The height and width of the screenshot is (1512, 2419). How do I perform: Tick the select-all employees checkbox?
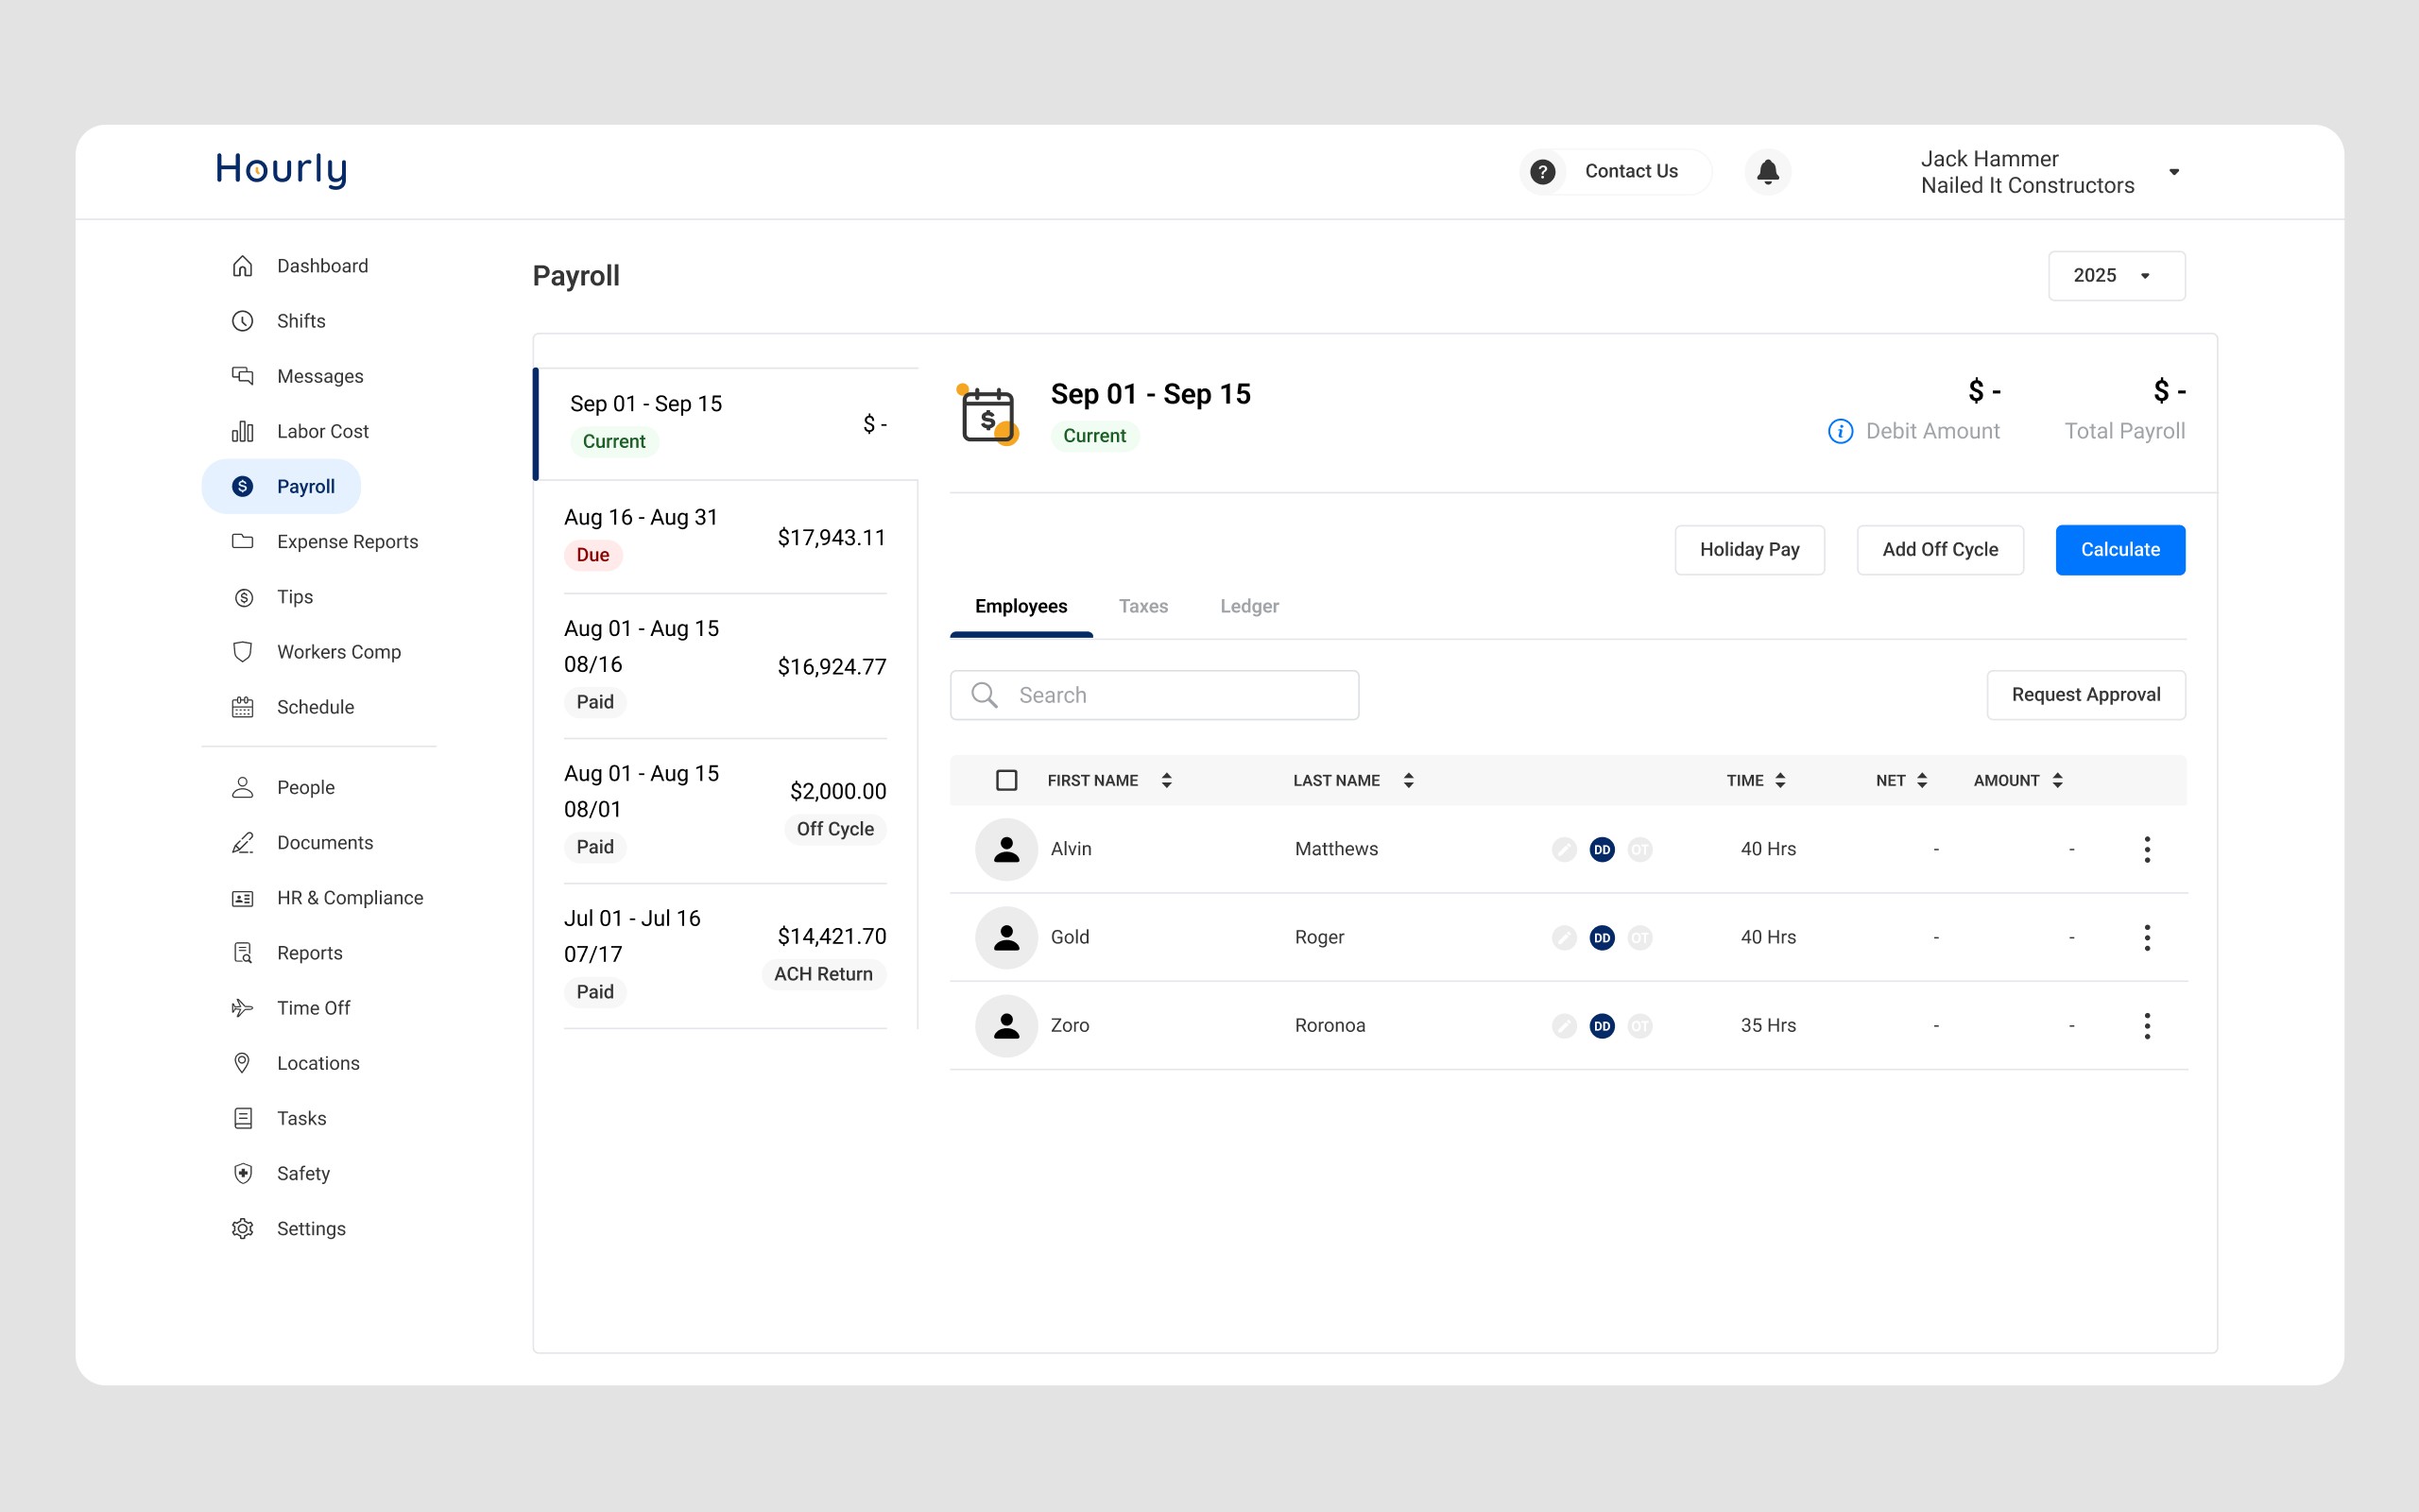[1006, 780]
